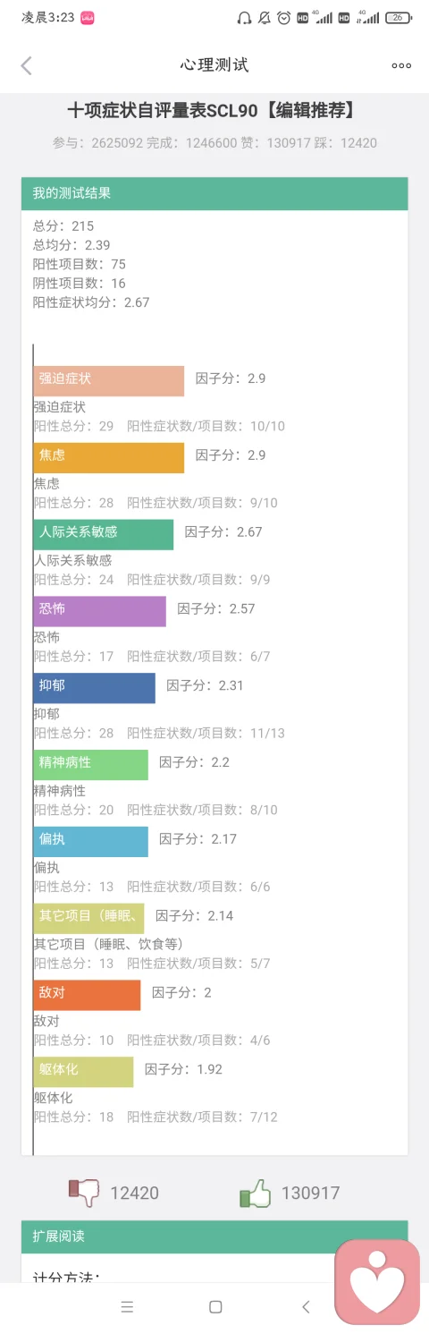This screenshot has height=1334, width=429.
Task: Tap the back arrow in header
Action: [26, 65]
